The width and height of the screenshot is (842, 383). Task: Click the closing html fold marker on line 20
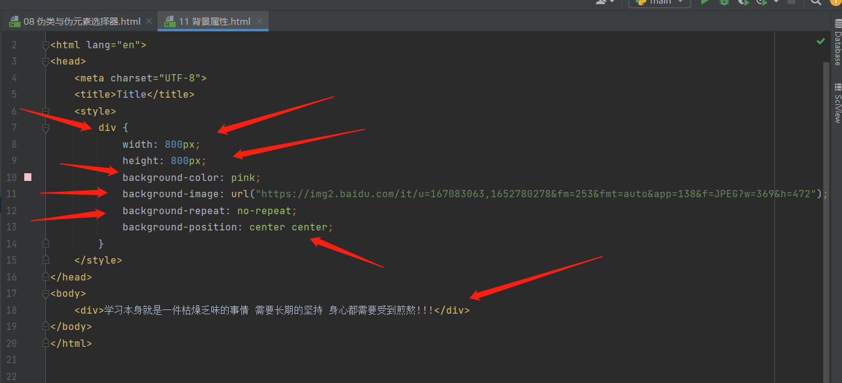[x=45, y=343]
